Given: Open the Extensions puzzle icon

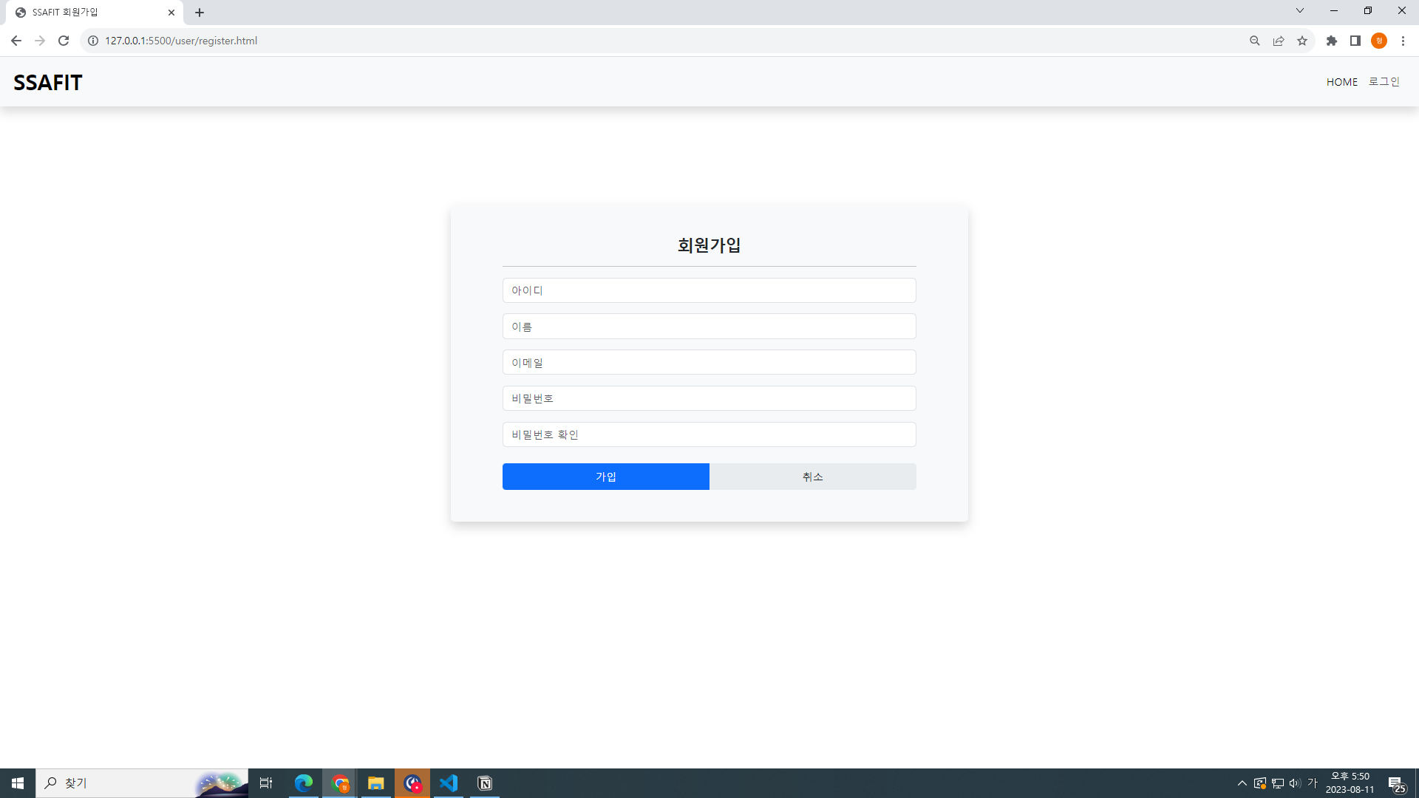Looking at the screenshot, I should point(1332,41).
